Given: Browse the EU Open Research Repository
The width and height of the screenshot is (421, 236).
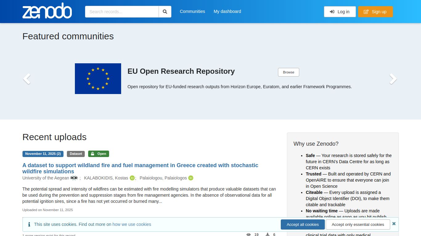Looking at the screenshot, I should coord(288,72).
